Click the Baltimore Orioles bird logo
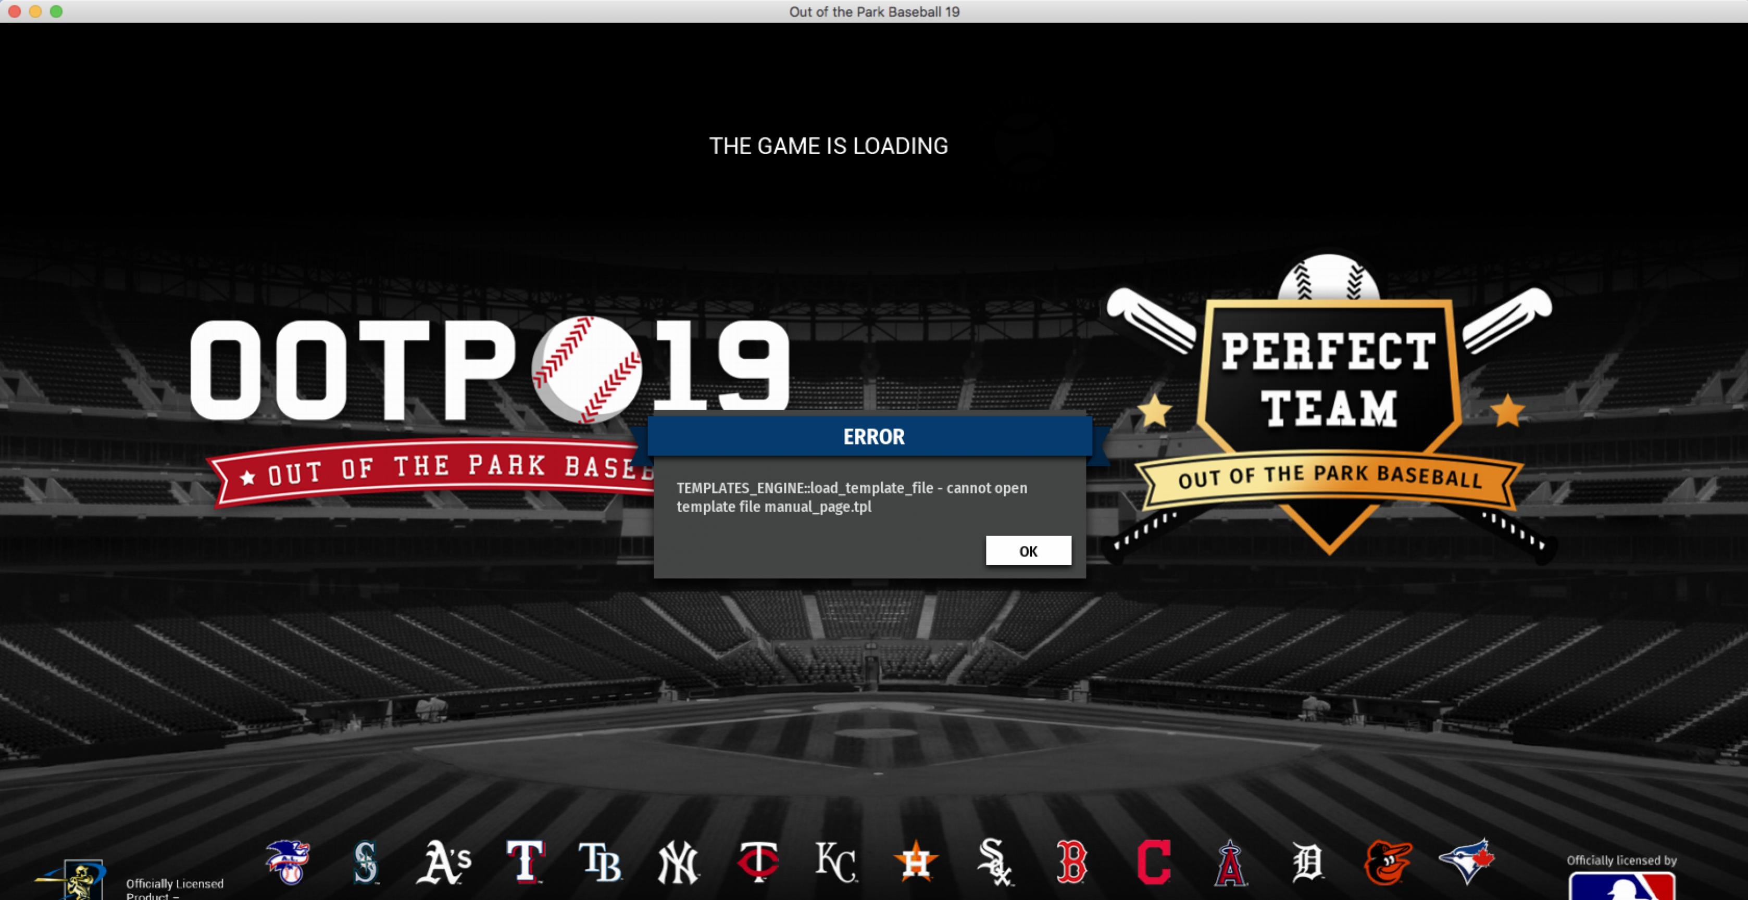1748x900 pixels. (1389, 862)
